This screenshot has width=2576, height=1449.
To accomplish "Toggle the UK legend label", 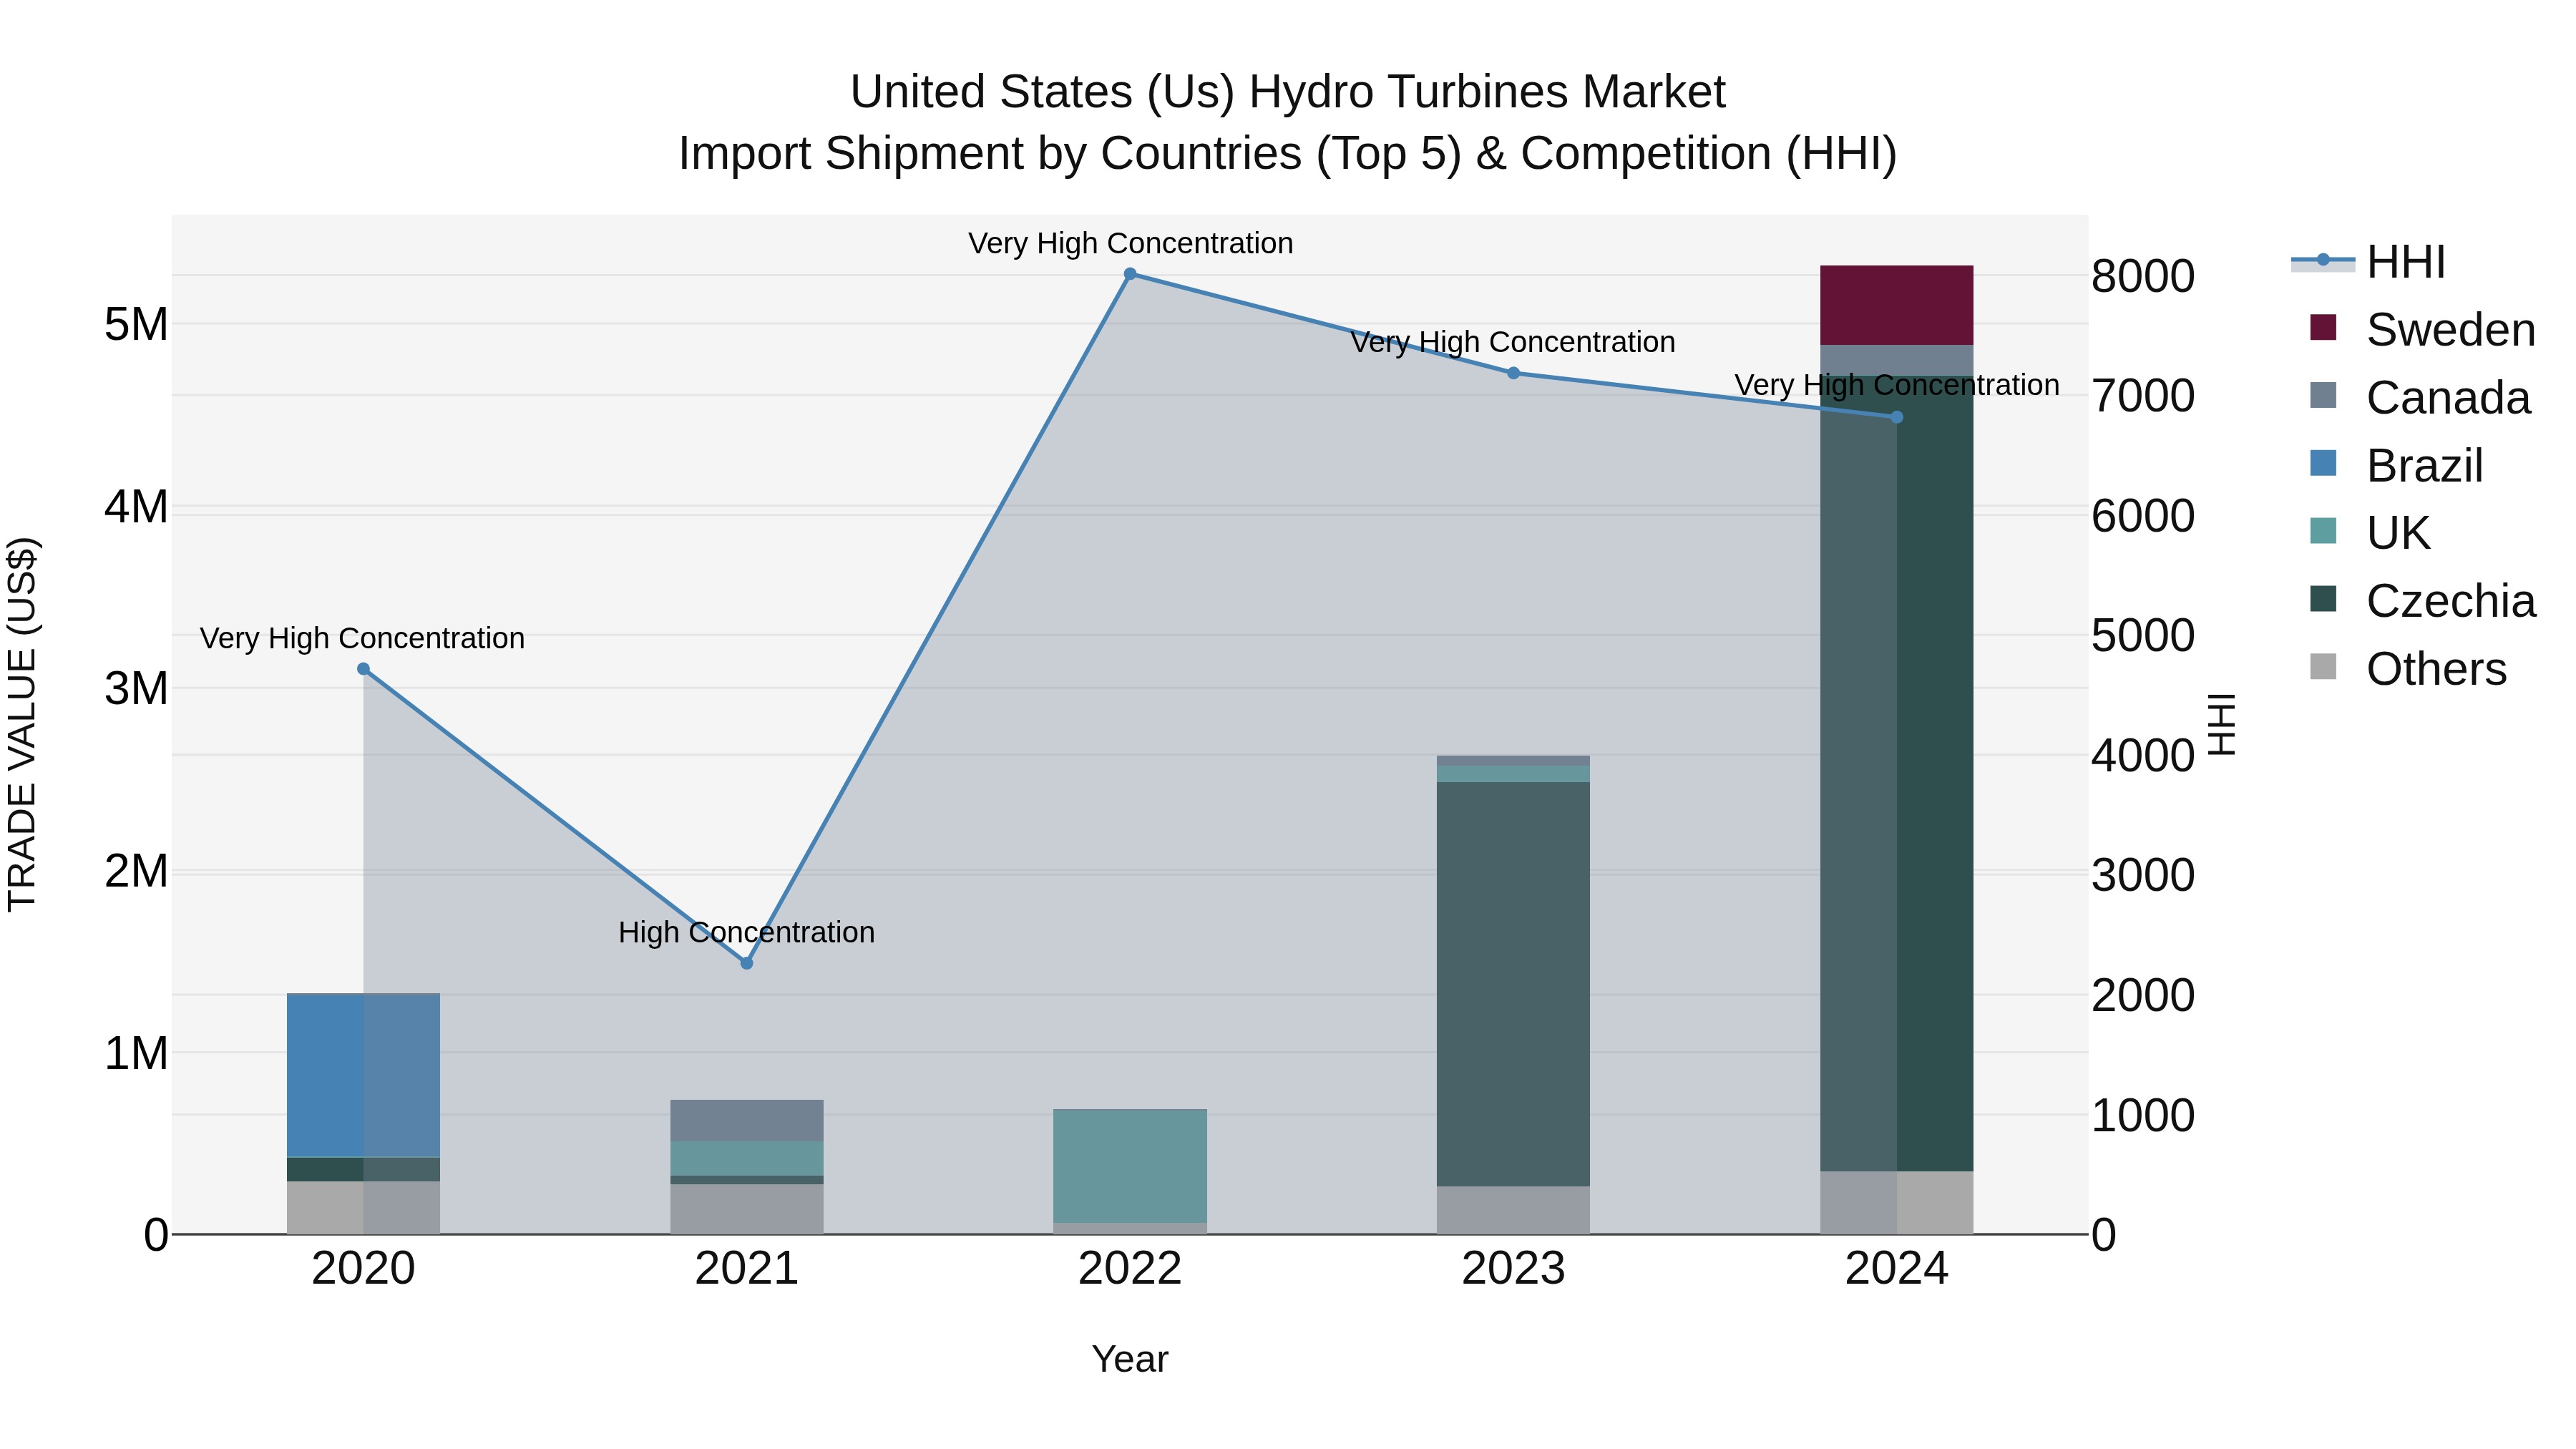I will pyautogui.click(x=2398, y=533).
